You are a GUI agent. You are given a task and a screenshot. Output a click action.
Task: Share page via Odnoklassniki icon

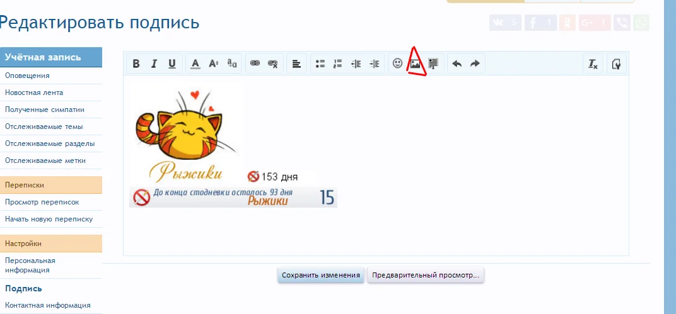click(568, 23)
